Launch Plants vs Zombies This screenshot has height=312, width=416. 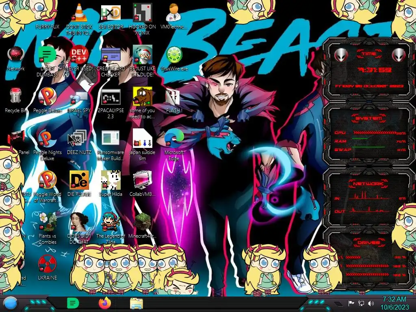pyautogui.click(x=47, y=221)
